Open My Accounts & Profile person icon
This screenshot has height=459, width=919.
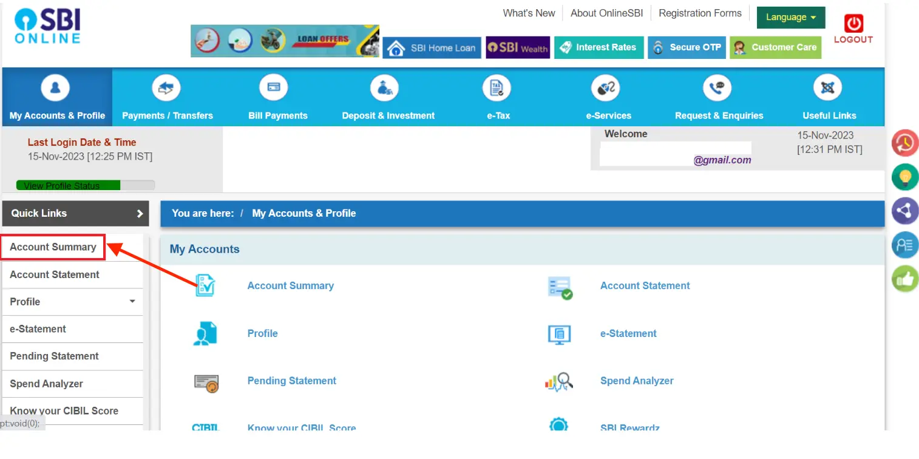(55, 89)
